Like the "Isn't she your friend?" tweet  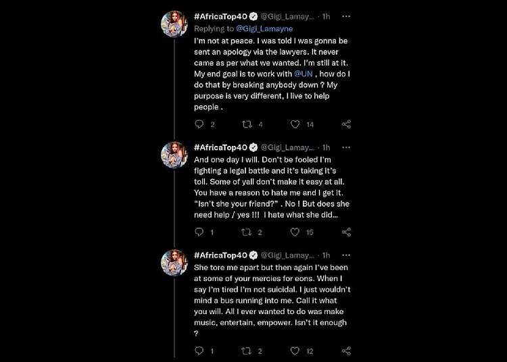295,232
